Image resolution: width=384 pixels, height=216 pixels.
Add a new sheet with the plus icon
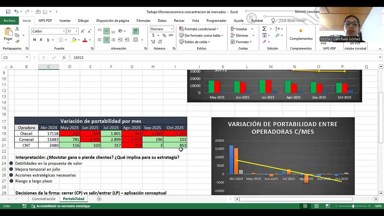[x=99, y=199]
